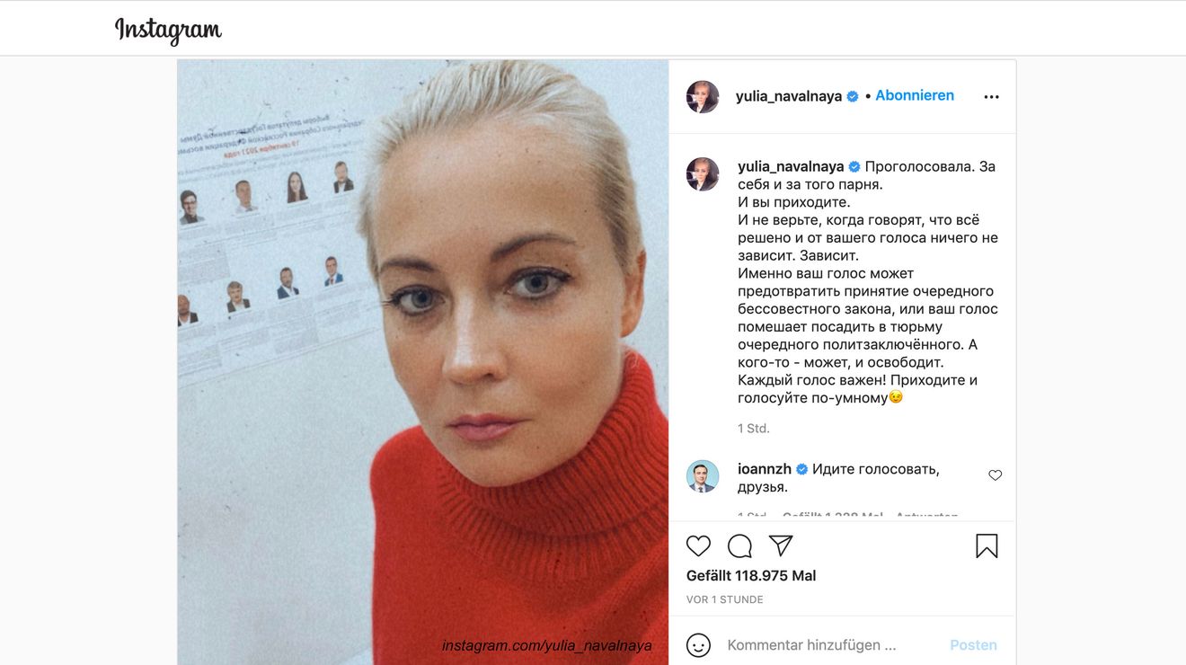
Task: Click the caption avatar of yulia_navalnaya
Action: (703, 174)
